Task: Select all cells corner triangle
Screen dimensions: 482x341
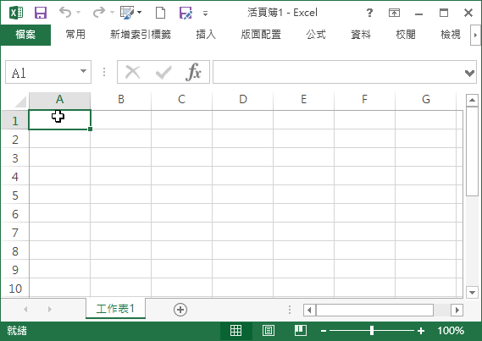Action: [20, 101]
